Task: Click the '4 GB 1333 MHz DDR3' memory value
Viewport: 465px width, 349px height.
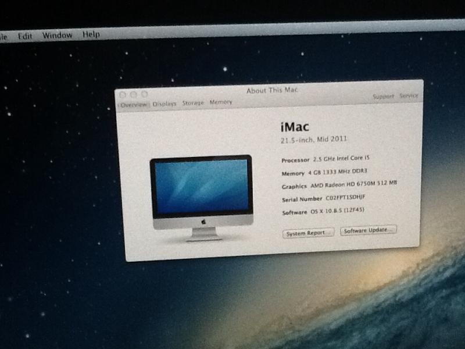Action: [338, 172]
